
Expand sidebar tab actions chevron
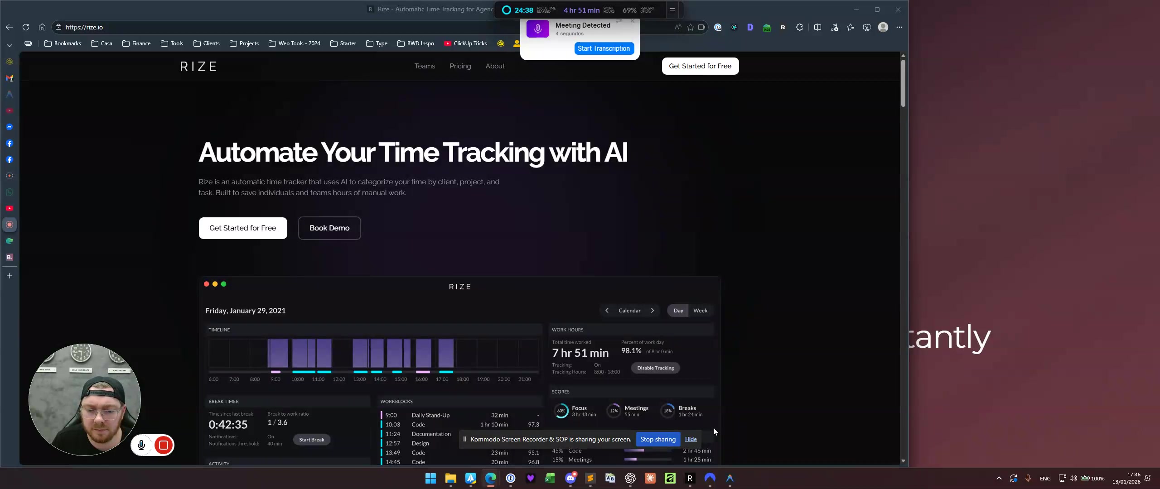(x=10, y=45)
